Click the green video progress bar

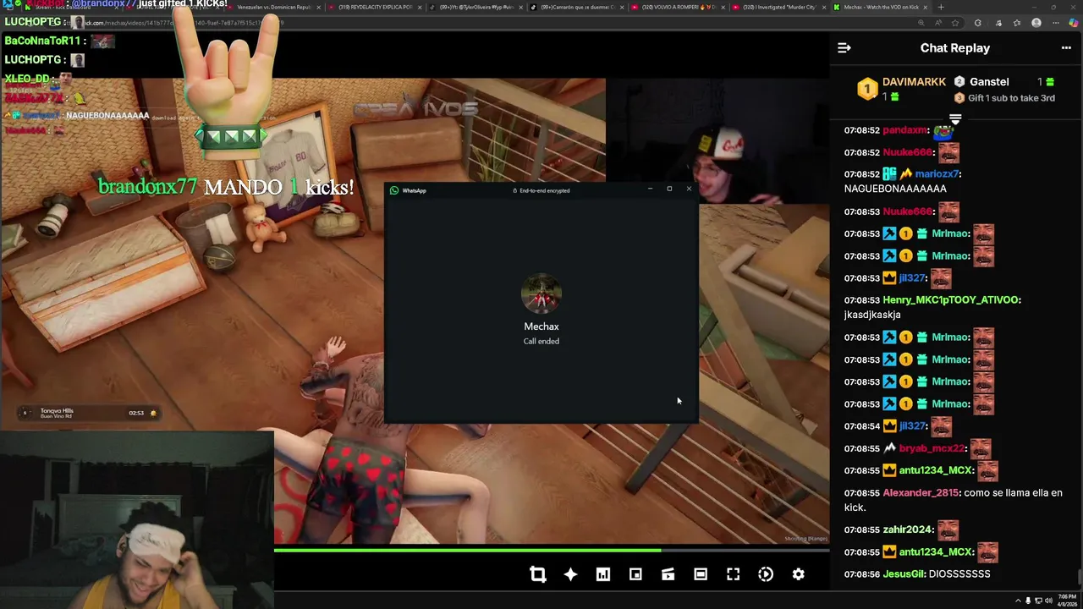point(467,551)
